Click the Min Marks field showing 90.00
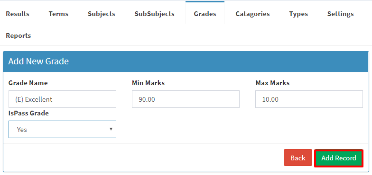 [186, 99]
